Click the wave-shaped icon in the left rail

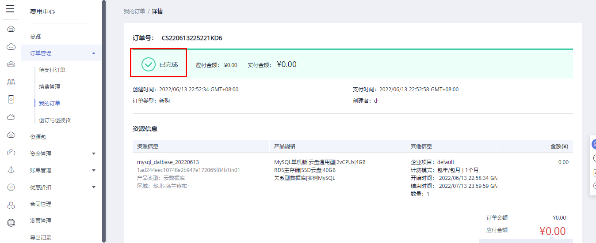[11, 82]
